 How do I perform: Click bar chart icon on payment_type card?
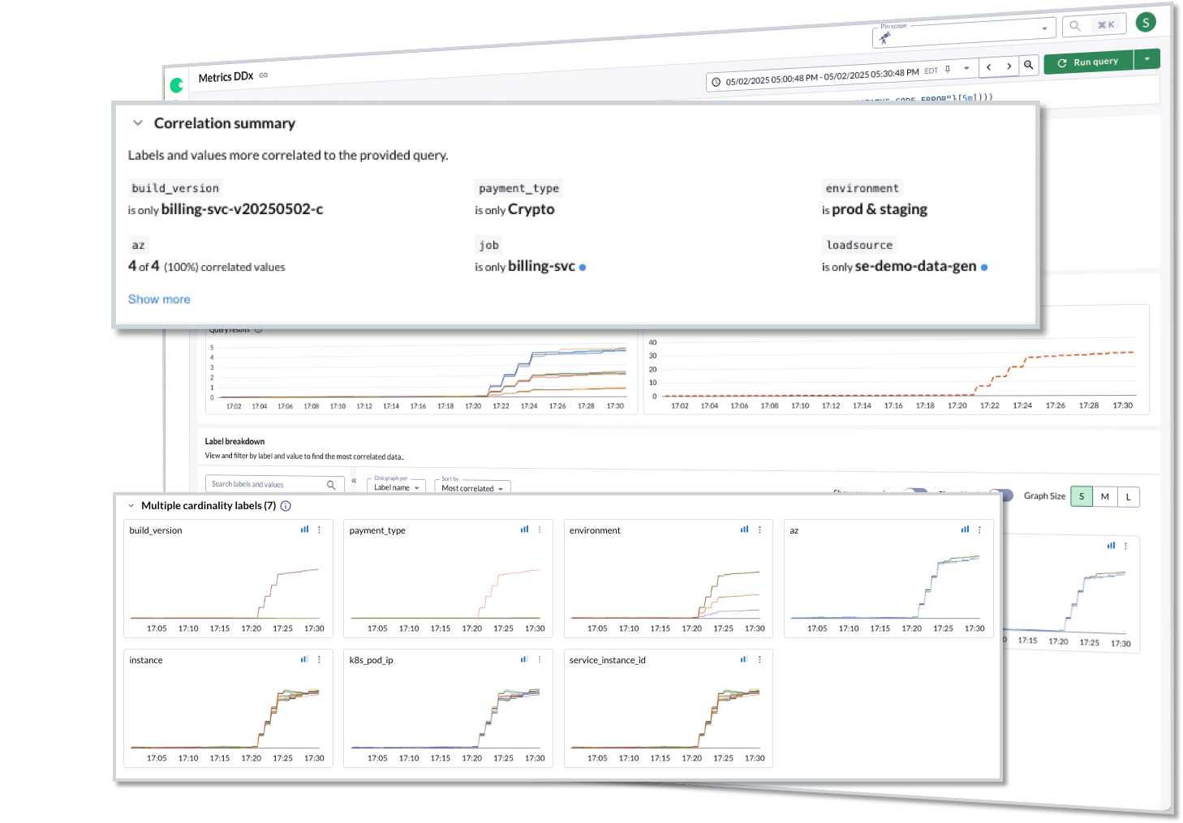[x=524, y=529]
